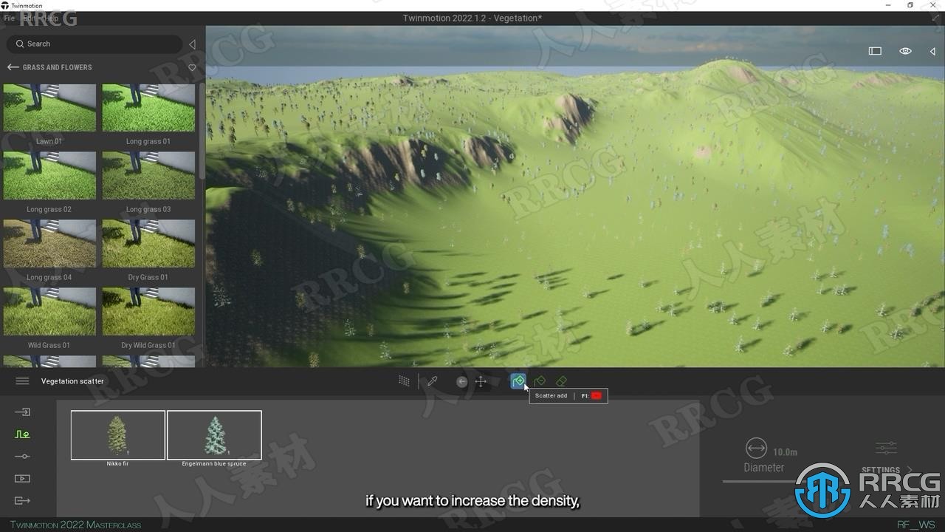This screenshot has width=945, height=532.
Task: Open the Context vegetation dock icon
Action: coord(22,434)
